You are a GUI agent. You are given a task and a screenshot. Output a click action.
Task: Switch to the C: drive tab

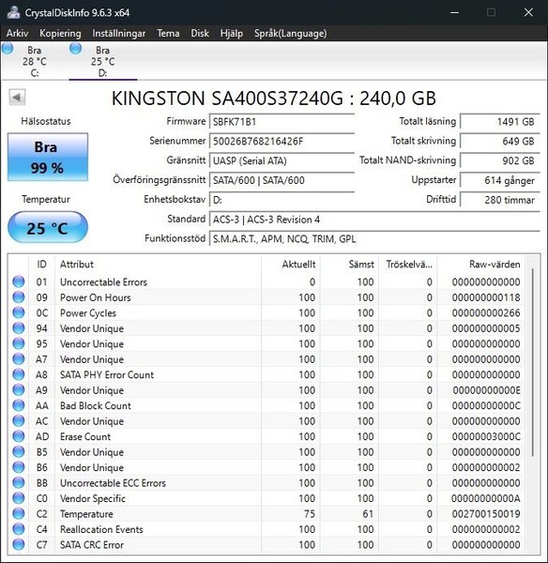pos(35,61)
